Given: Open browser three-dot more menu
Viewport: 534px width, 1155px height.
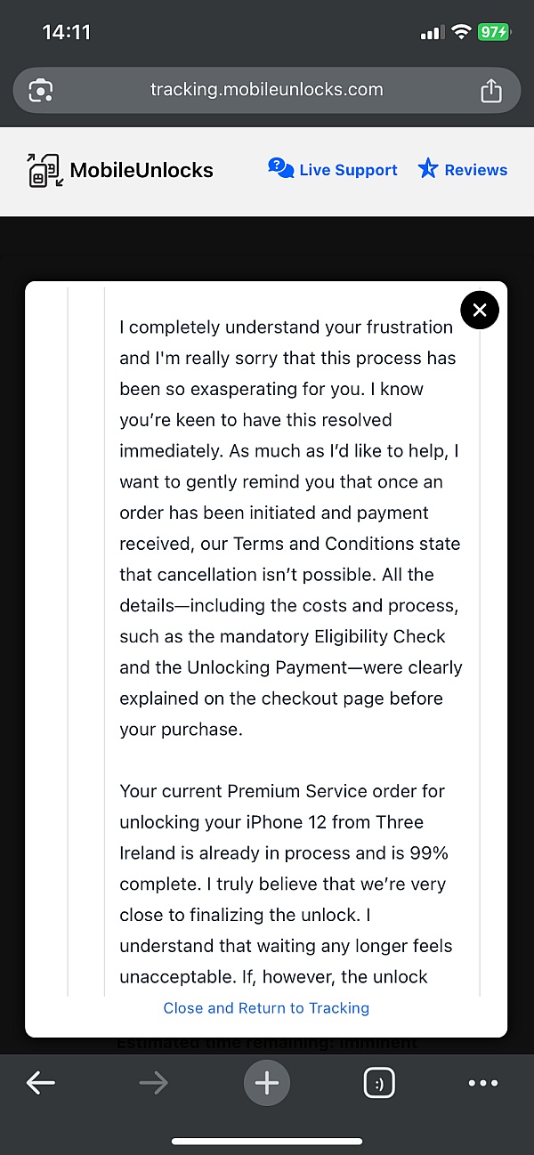Looking at the screenshot, I should pyautogui.click(x=483, y=1083).
